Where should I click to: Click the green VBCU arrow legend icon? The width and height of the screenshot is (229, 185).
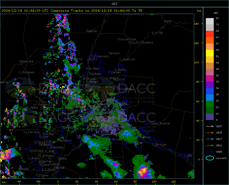pyautogui.click(x=210, y=145)
